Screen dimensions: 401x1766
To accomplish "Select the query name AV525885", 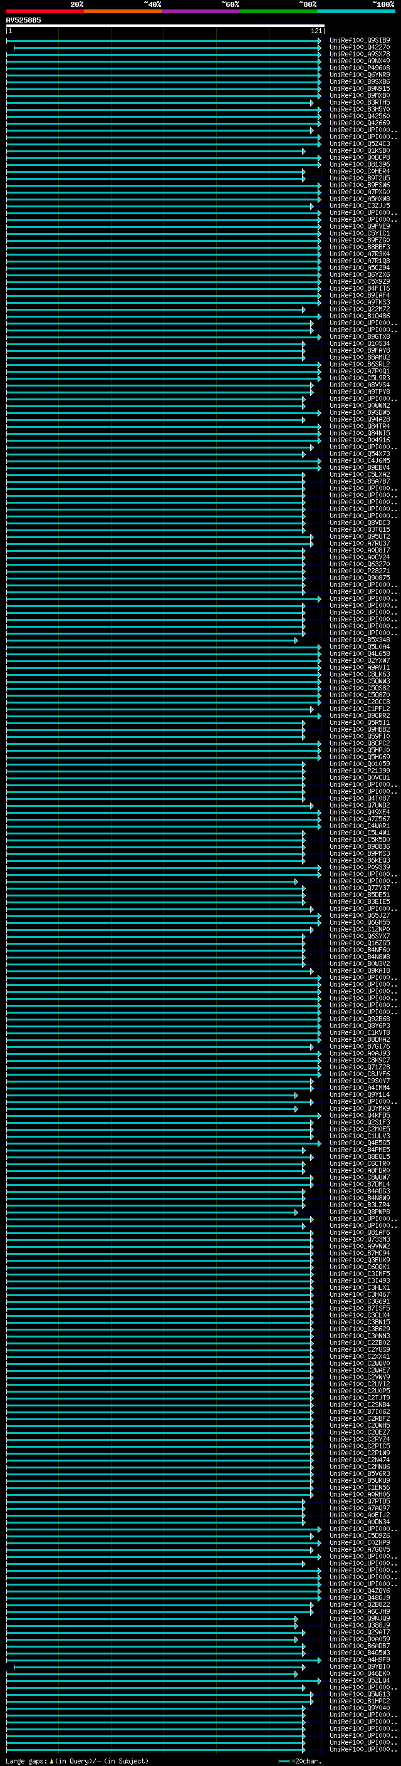I will [x=23, y=21].
